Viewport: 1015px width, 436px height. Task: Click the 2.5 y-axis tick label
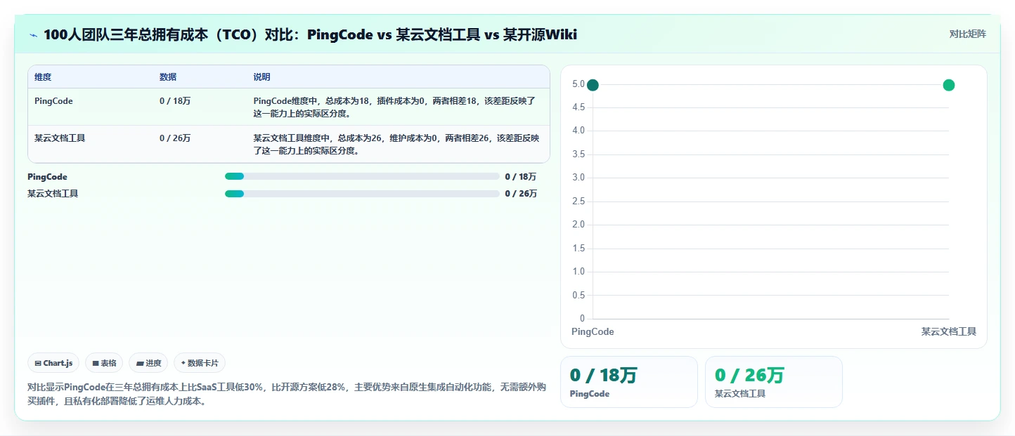point(578,202)
